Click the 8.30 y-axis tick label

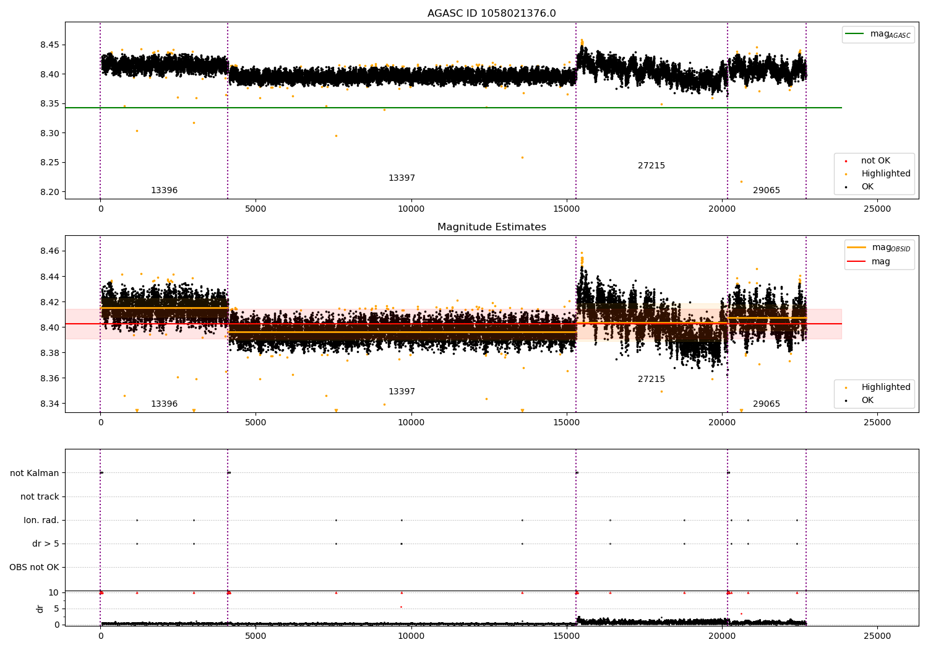49,133
